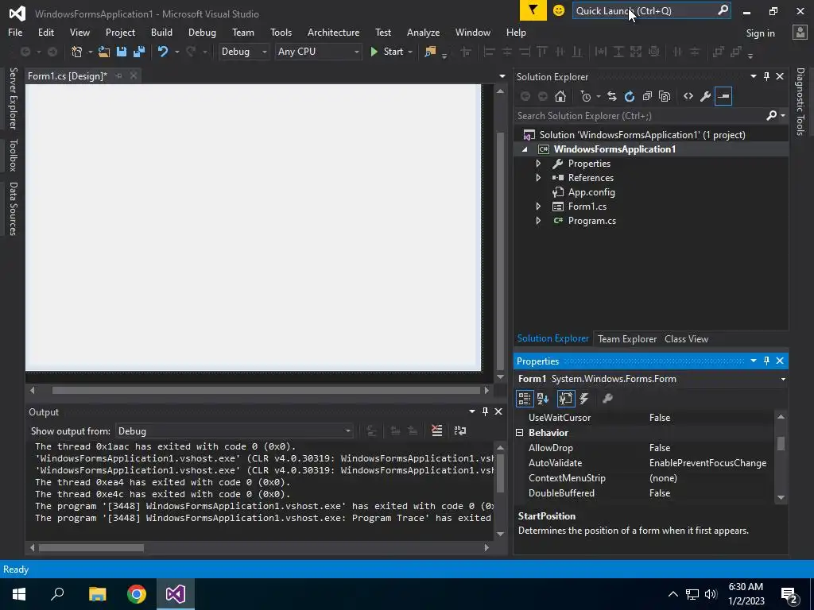This screenshot has height=610, width=814.
Task: Open Properties wrench icon in Solution Explorer toolbar
Action: point(706,96)
